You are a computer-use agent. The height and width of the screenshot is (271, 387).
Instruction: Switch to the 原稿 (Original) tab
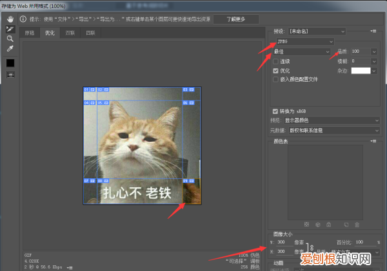(30, 32)
